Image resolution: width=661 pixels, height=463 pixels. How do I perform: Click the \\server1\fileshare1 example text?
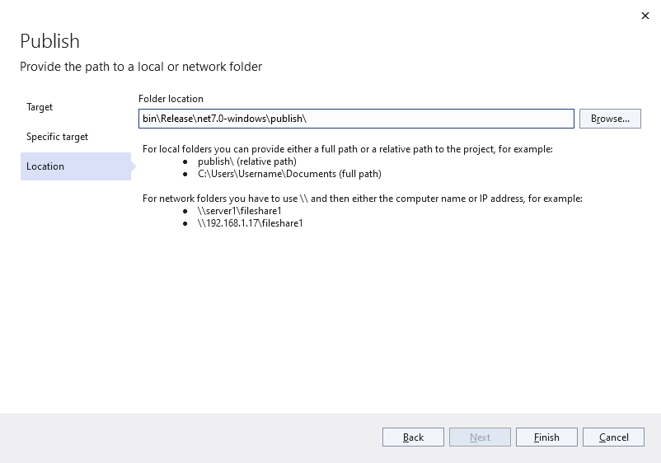pyautogui.click(x=240, y=211)
